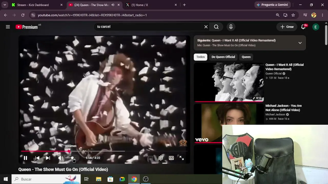The width and height of the screenshot is (328, 184).
Task: Collapse the Siguiente mix panel chevron
Action: (x=300, y=43)
